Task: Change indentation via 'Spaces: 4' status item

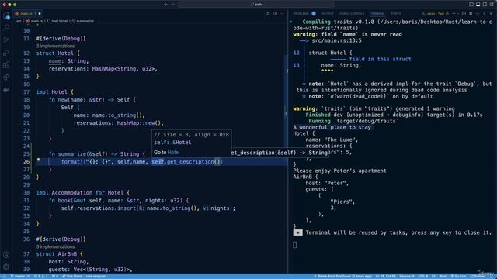Action: click(407, 277)
